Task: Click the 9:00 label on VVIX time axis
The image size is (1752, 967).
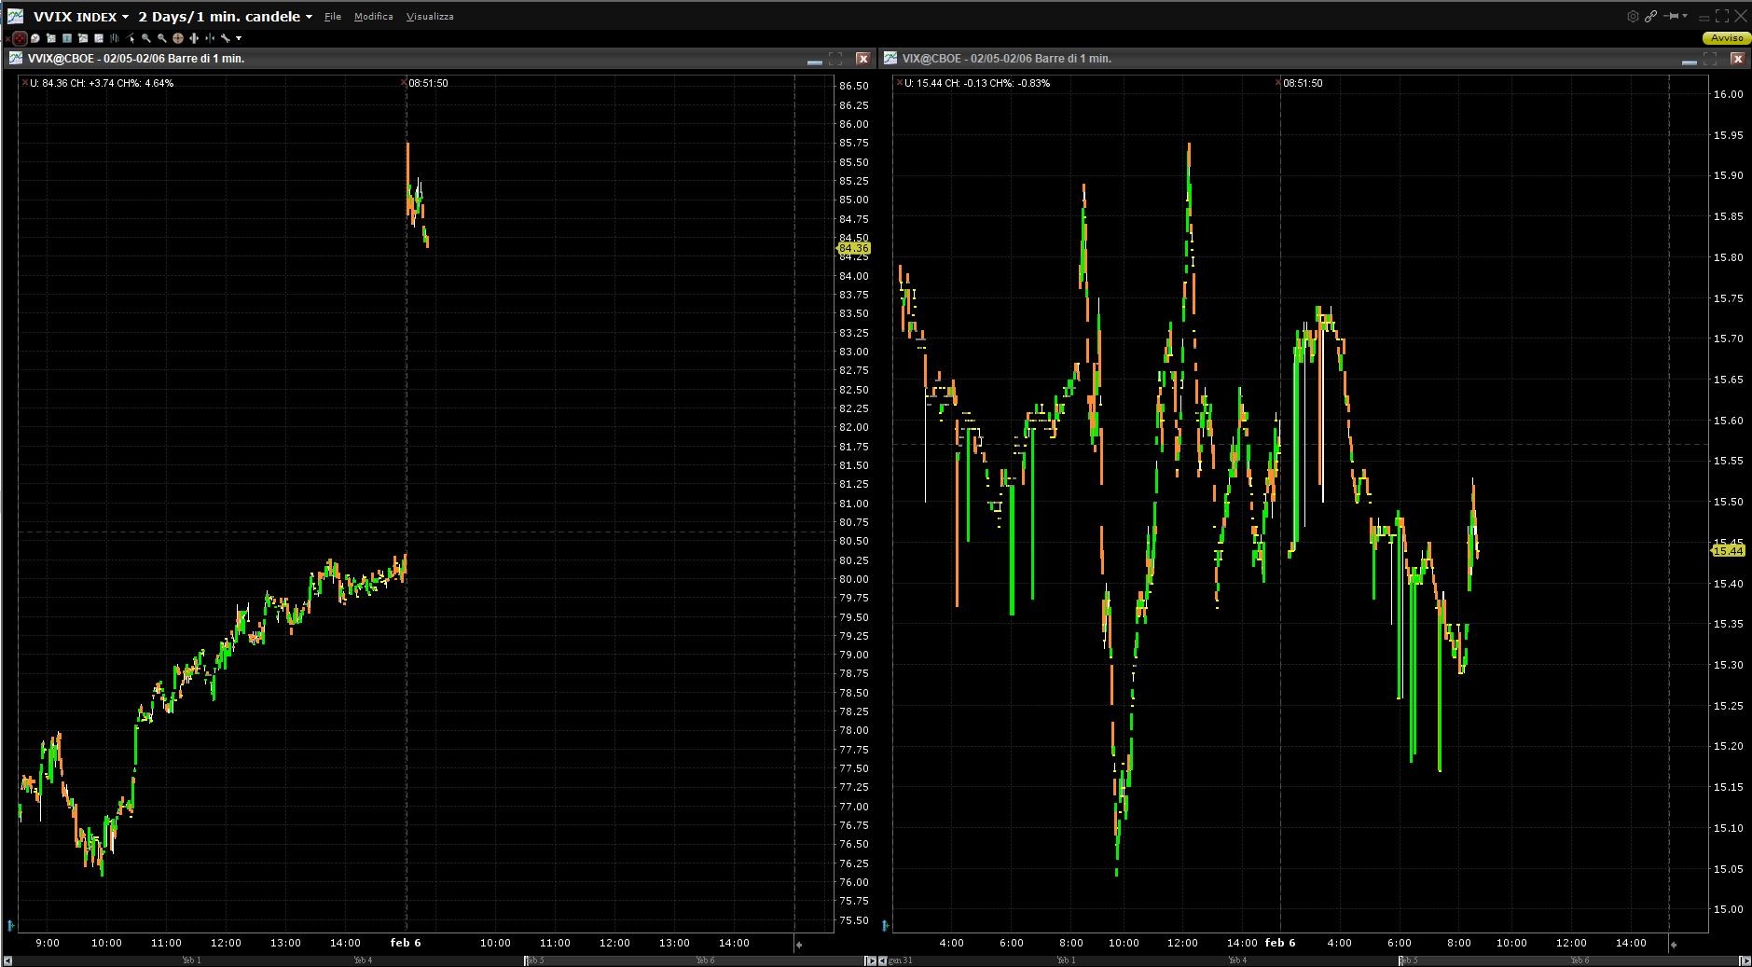Action: 48,943
